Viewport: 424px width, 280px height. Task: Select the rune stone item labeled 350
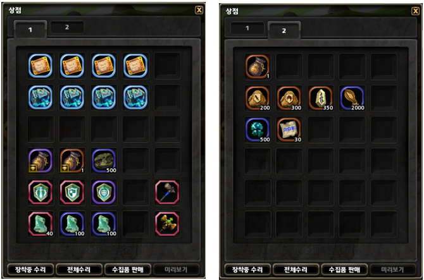pos(321,98)
